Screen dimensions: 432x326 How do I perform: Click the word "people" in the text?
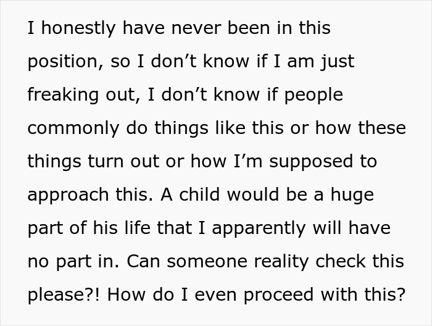click(x=313, y=95)
